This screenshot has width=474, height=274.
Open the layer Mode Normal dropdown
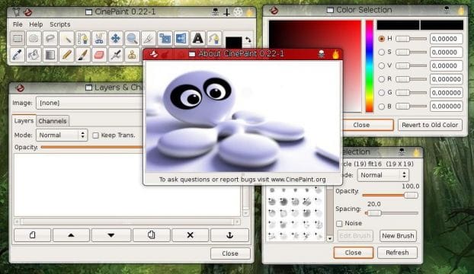click(62, 135)
